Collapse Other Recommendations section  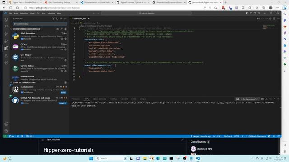pos(11,83)
